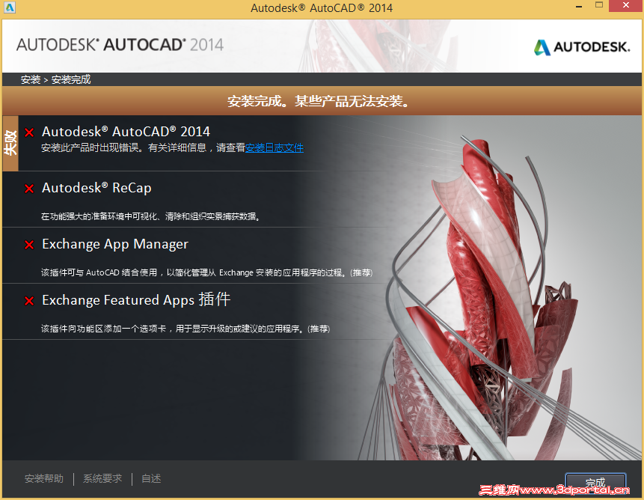The width and height of the screenshot is (644, 500).
Task: Open the 自述 link
Action: (151, 478)
